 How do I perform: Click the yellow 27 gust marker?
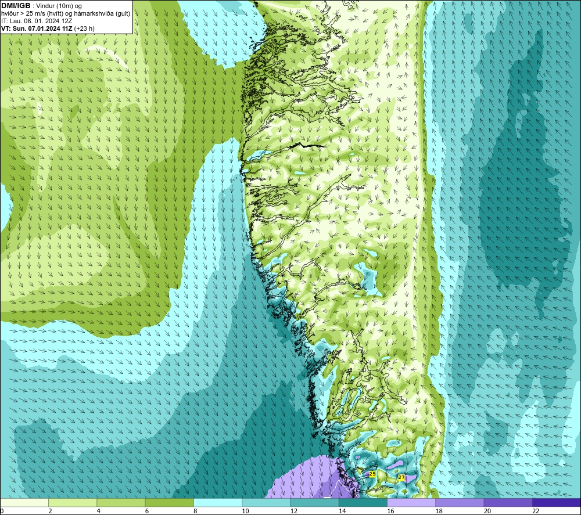tap(401, 477)
